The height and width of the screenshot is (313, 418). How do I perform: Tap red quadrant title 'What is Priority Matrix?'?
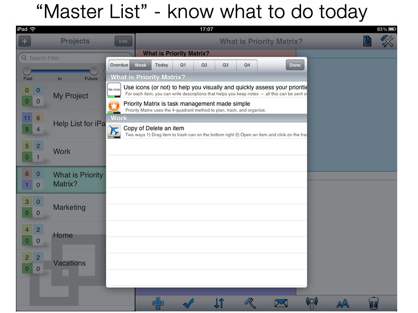point(176,53)
